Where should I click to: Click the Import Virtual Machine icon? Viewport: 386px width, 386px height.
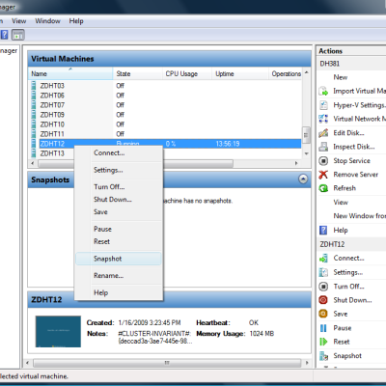tap(323, 91)
